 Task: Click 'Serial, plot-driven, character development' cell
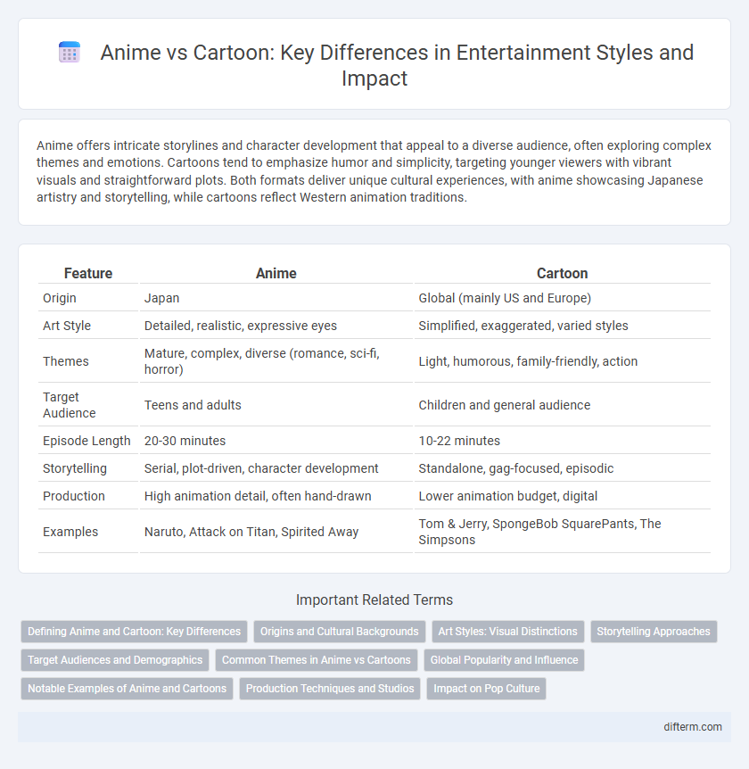tap(276, 468)
